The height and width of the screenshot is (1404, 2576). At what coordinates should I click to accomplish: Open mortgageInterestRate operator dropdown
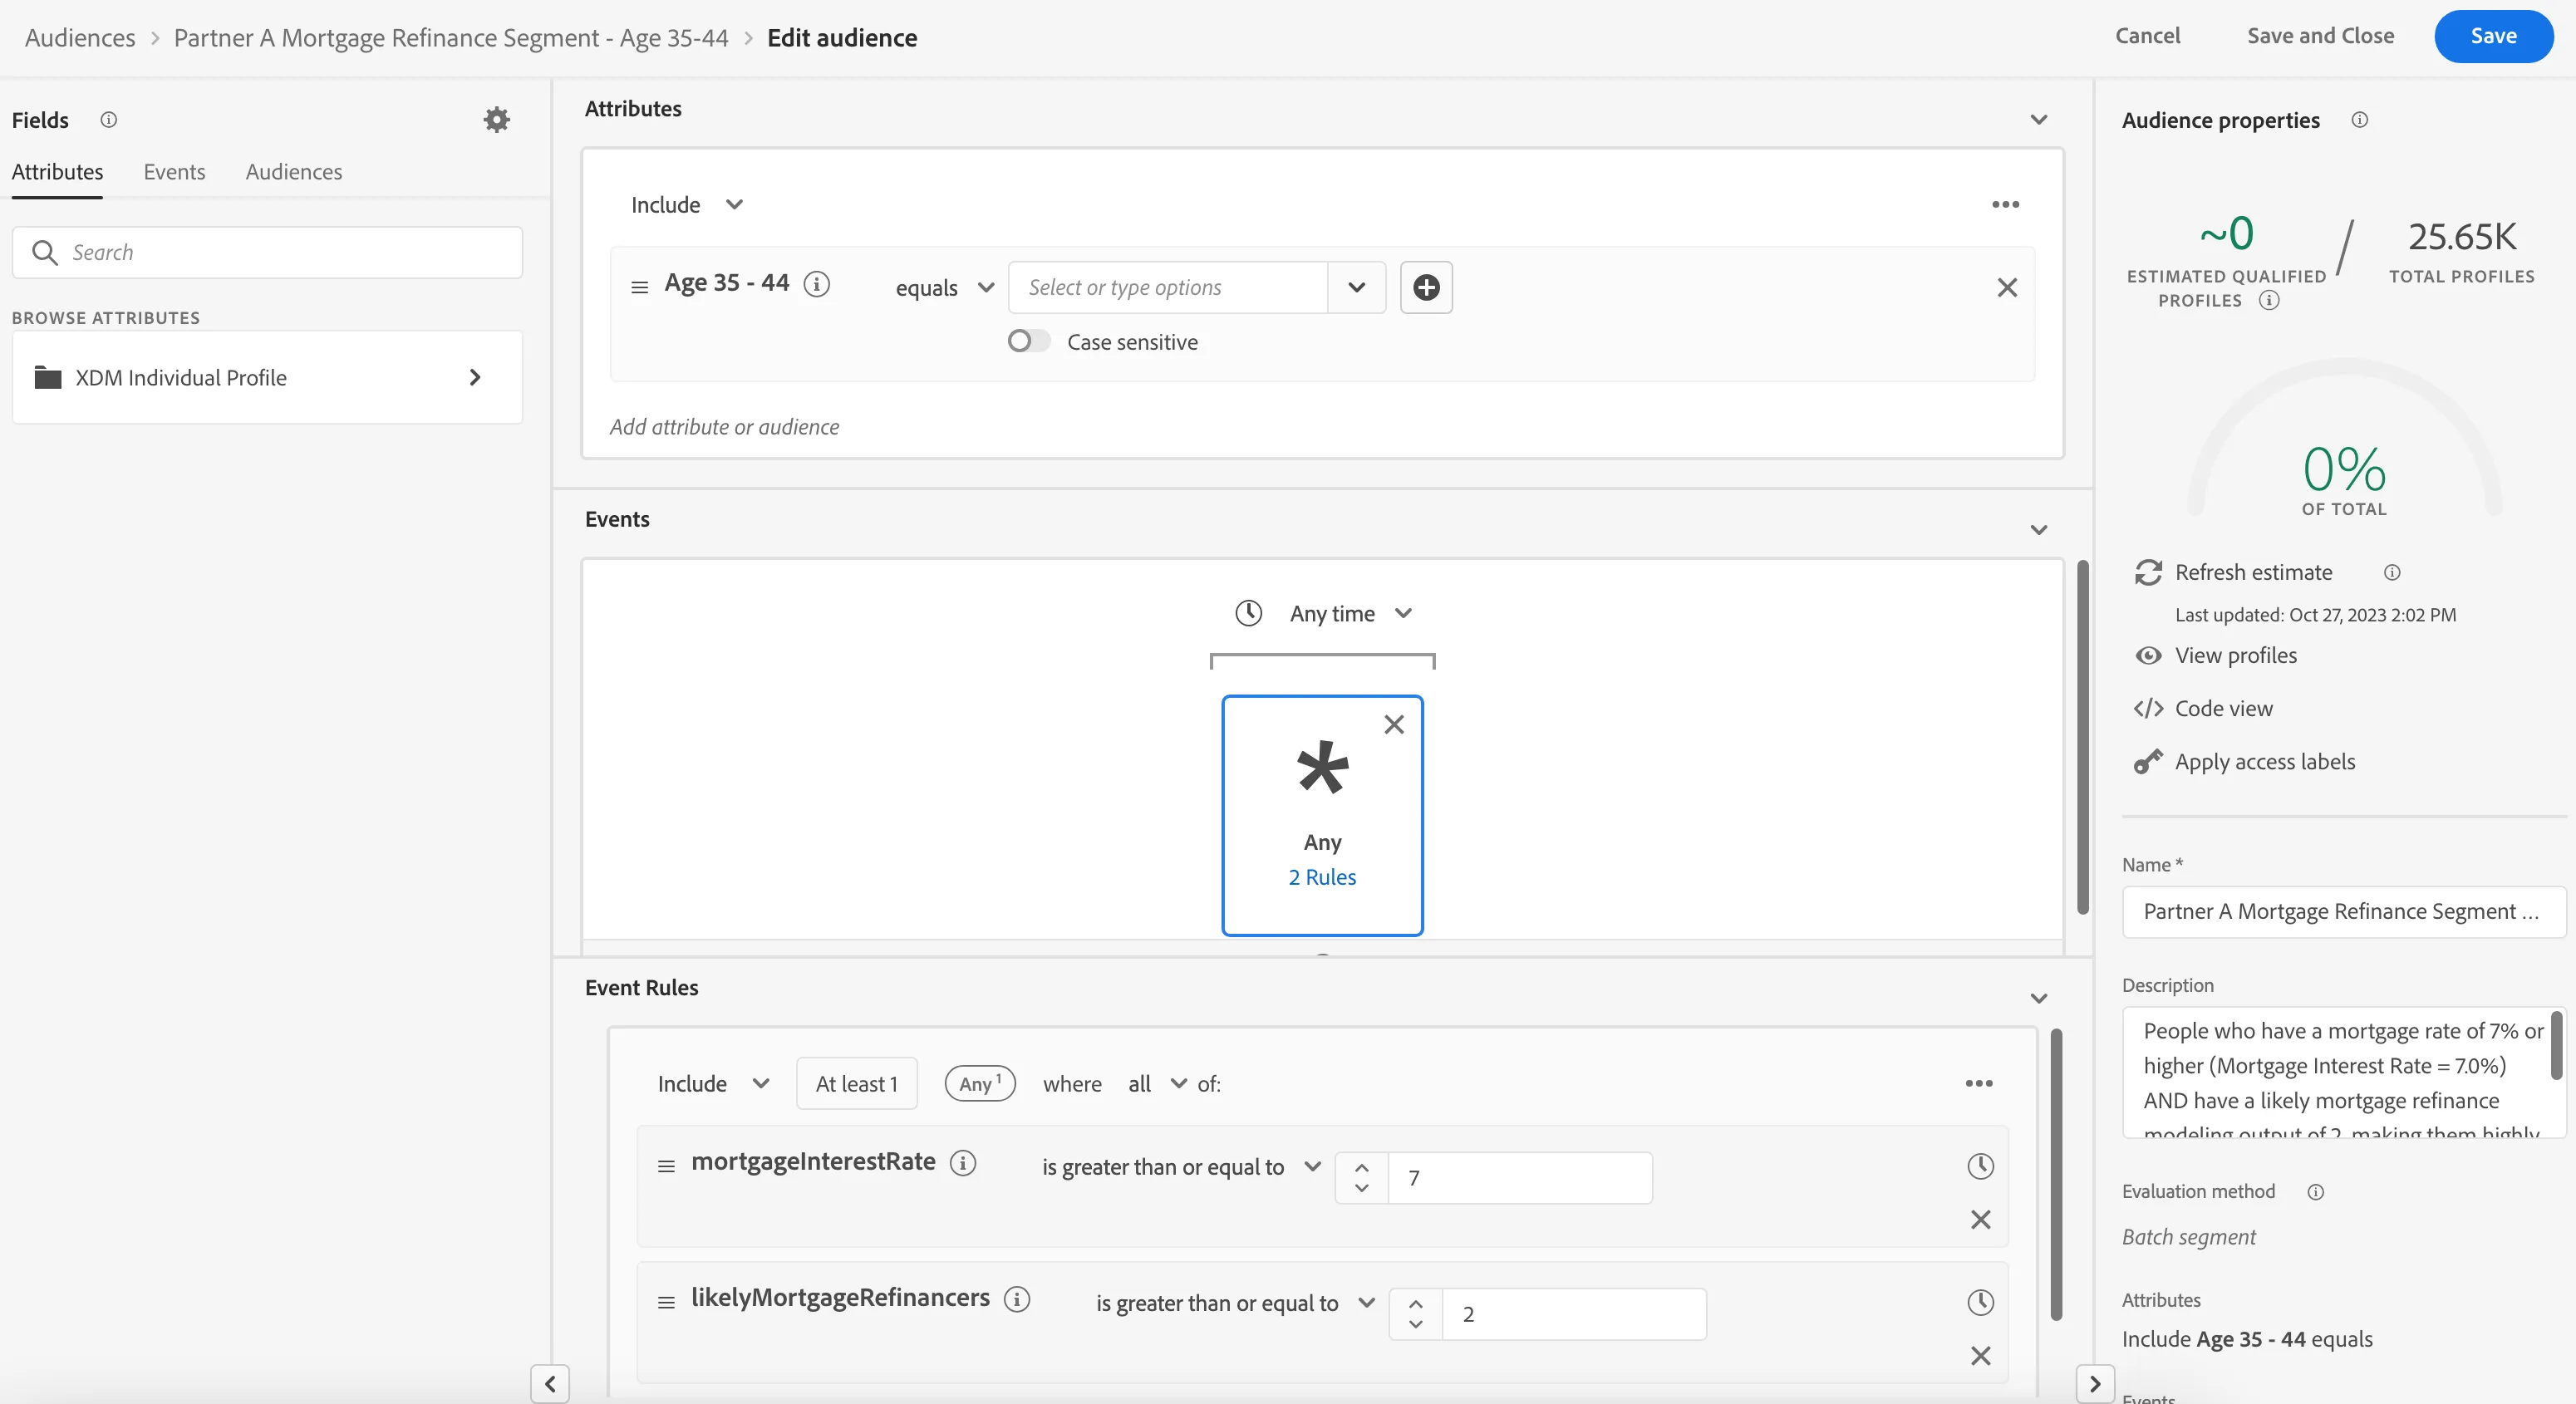(1181, 1167)
